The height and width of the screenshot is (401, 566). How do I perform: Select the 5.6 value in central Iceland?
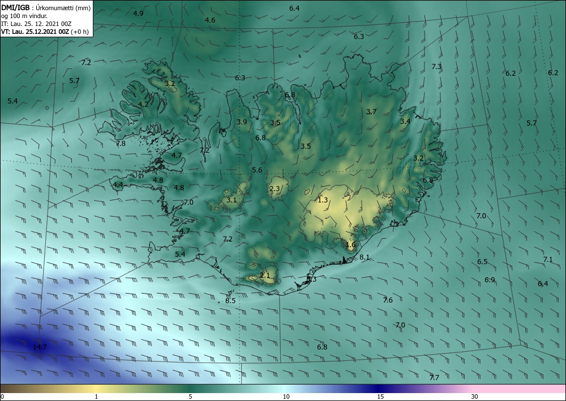coord(257,170)
